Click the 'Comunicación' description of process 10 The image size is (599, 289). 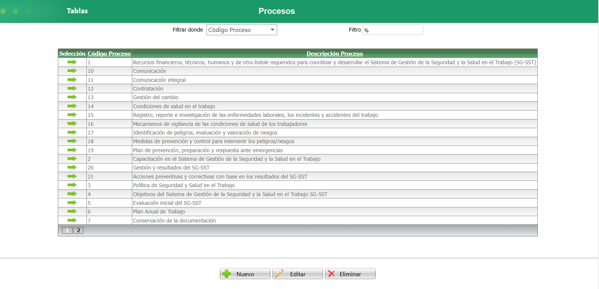click(x=150, y=71)
